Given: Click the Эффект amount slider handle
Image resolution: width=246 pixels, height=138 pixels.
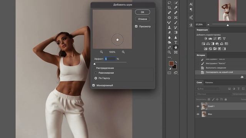Looking at the screenshot, I should pyautogui.click(x=95, y=64).
